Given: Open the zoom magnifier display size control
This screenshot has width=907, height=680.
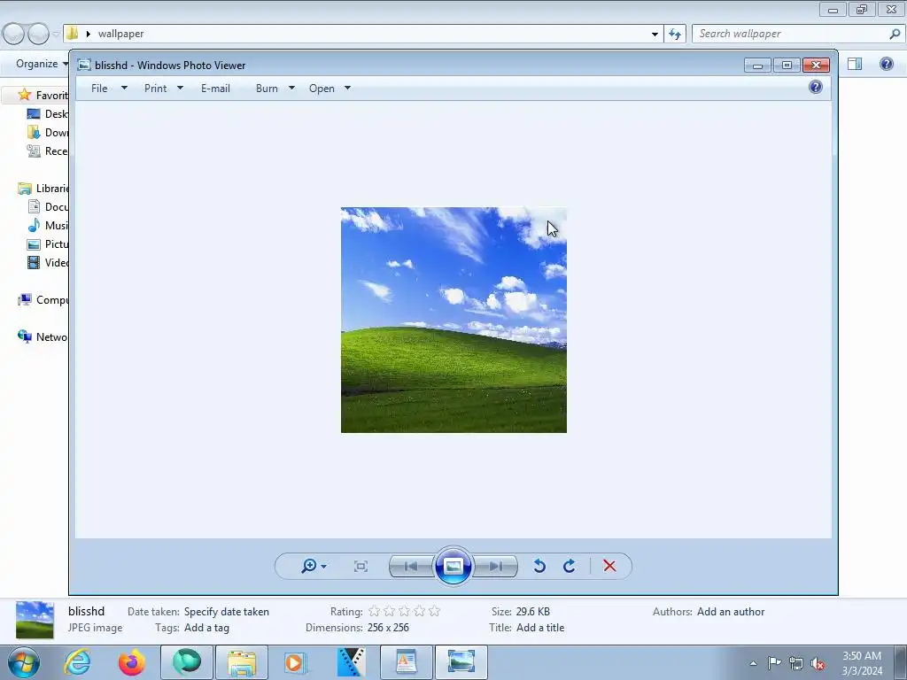Looking at the screenshot, I should click(309, 566).
